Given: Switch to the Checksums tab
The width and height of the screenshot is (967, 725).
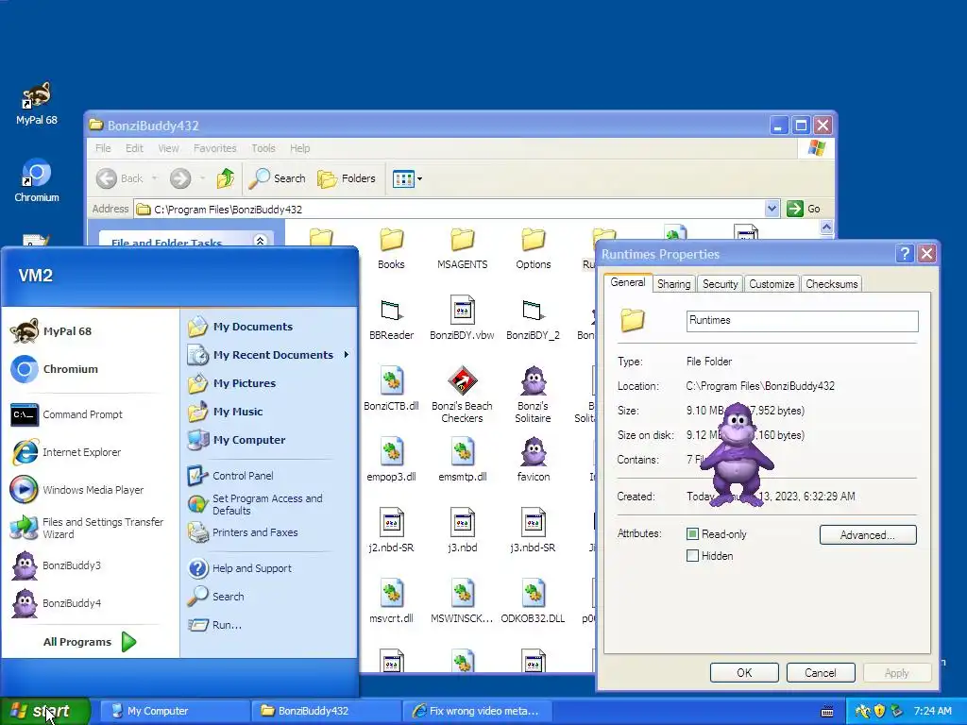Looking at the screenshot, I should pyautogui.click(x=831, y=284).
